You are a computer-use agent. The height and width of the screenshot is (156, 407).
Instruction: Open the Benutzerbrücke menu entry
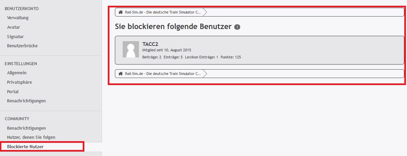point(22,46)
